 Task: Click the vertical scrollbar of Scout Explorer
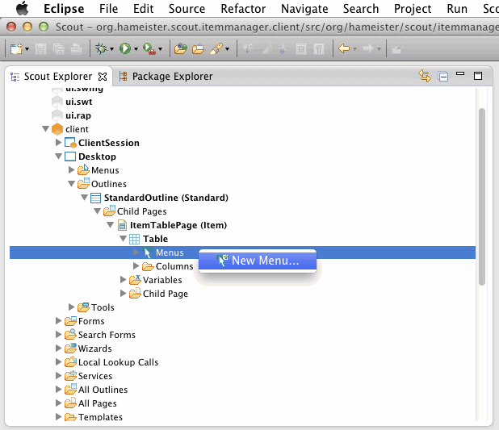[x=482, y=194]
